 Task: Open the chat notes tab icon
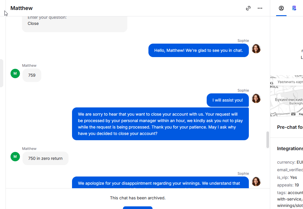click(x=294, y=8)
